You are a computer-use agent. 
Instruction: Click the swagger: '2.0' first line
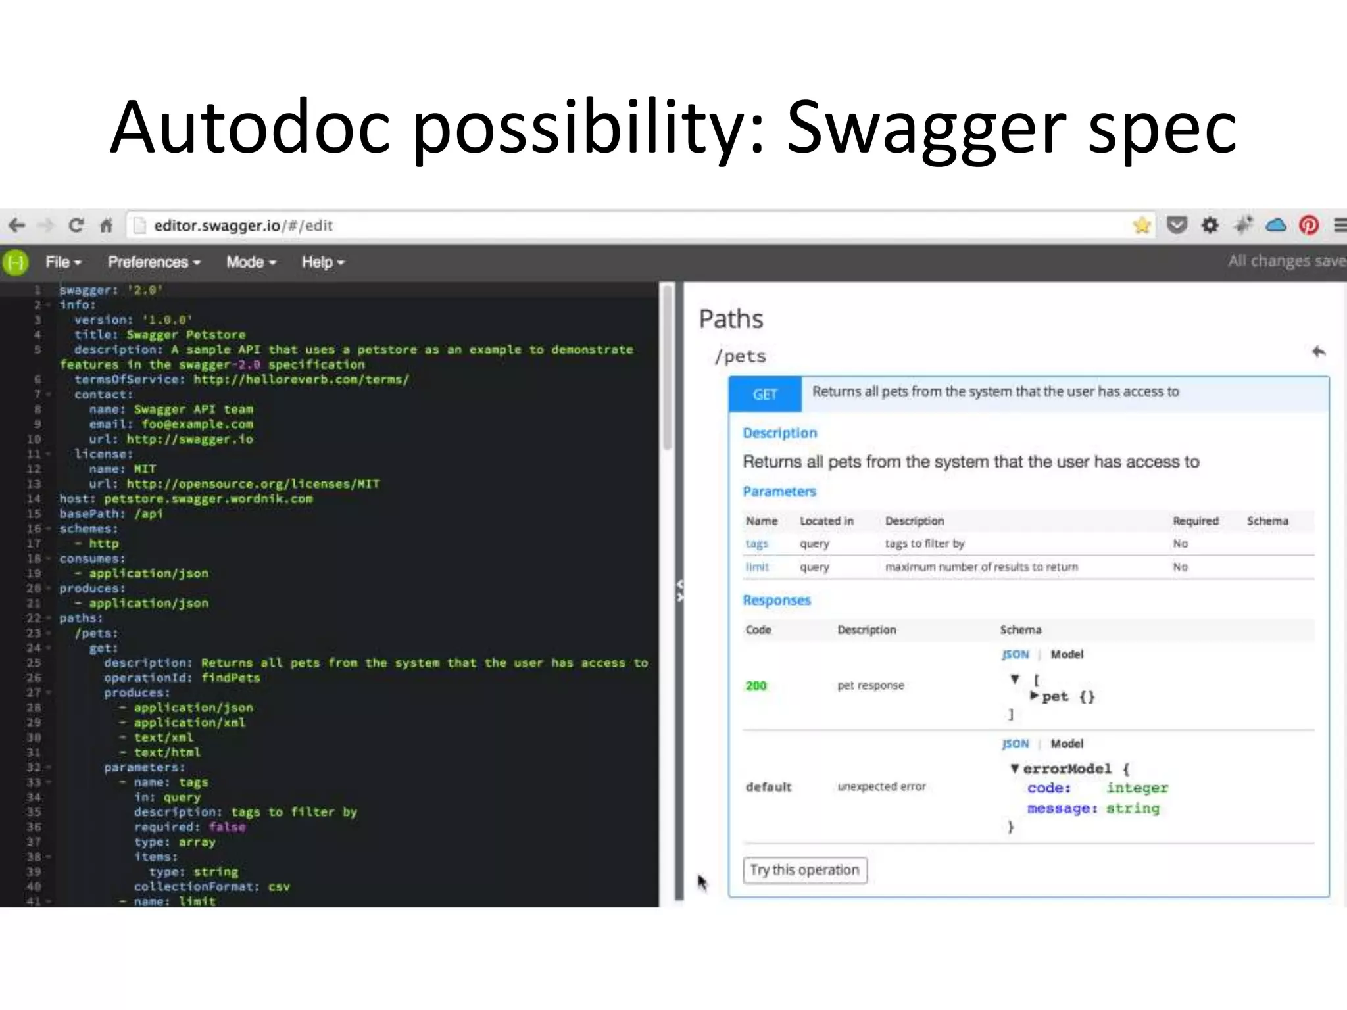tap(110, 290)
